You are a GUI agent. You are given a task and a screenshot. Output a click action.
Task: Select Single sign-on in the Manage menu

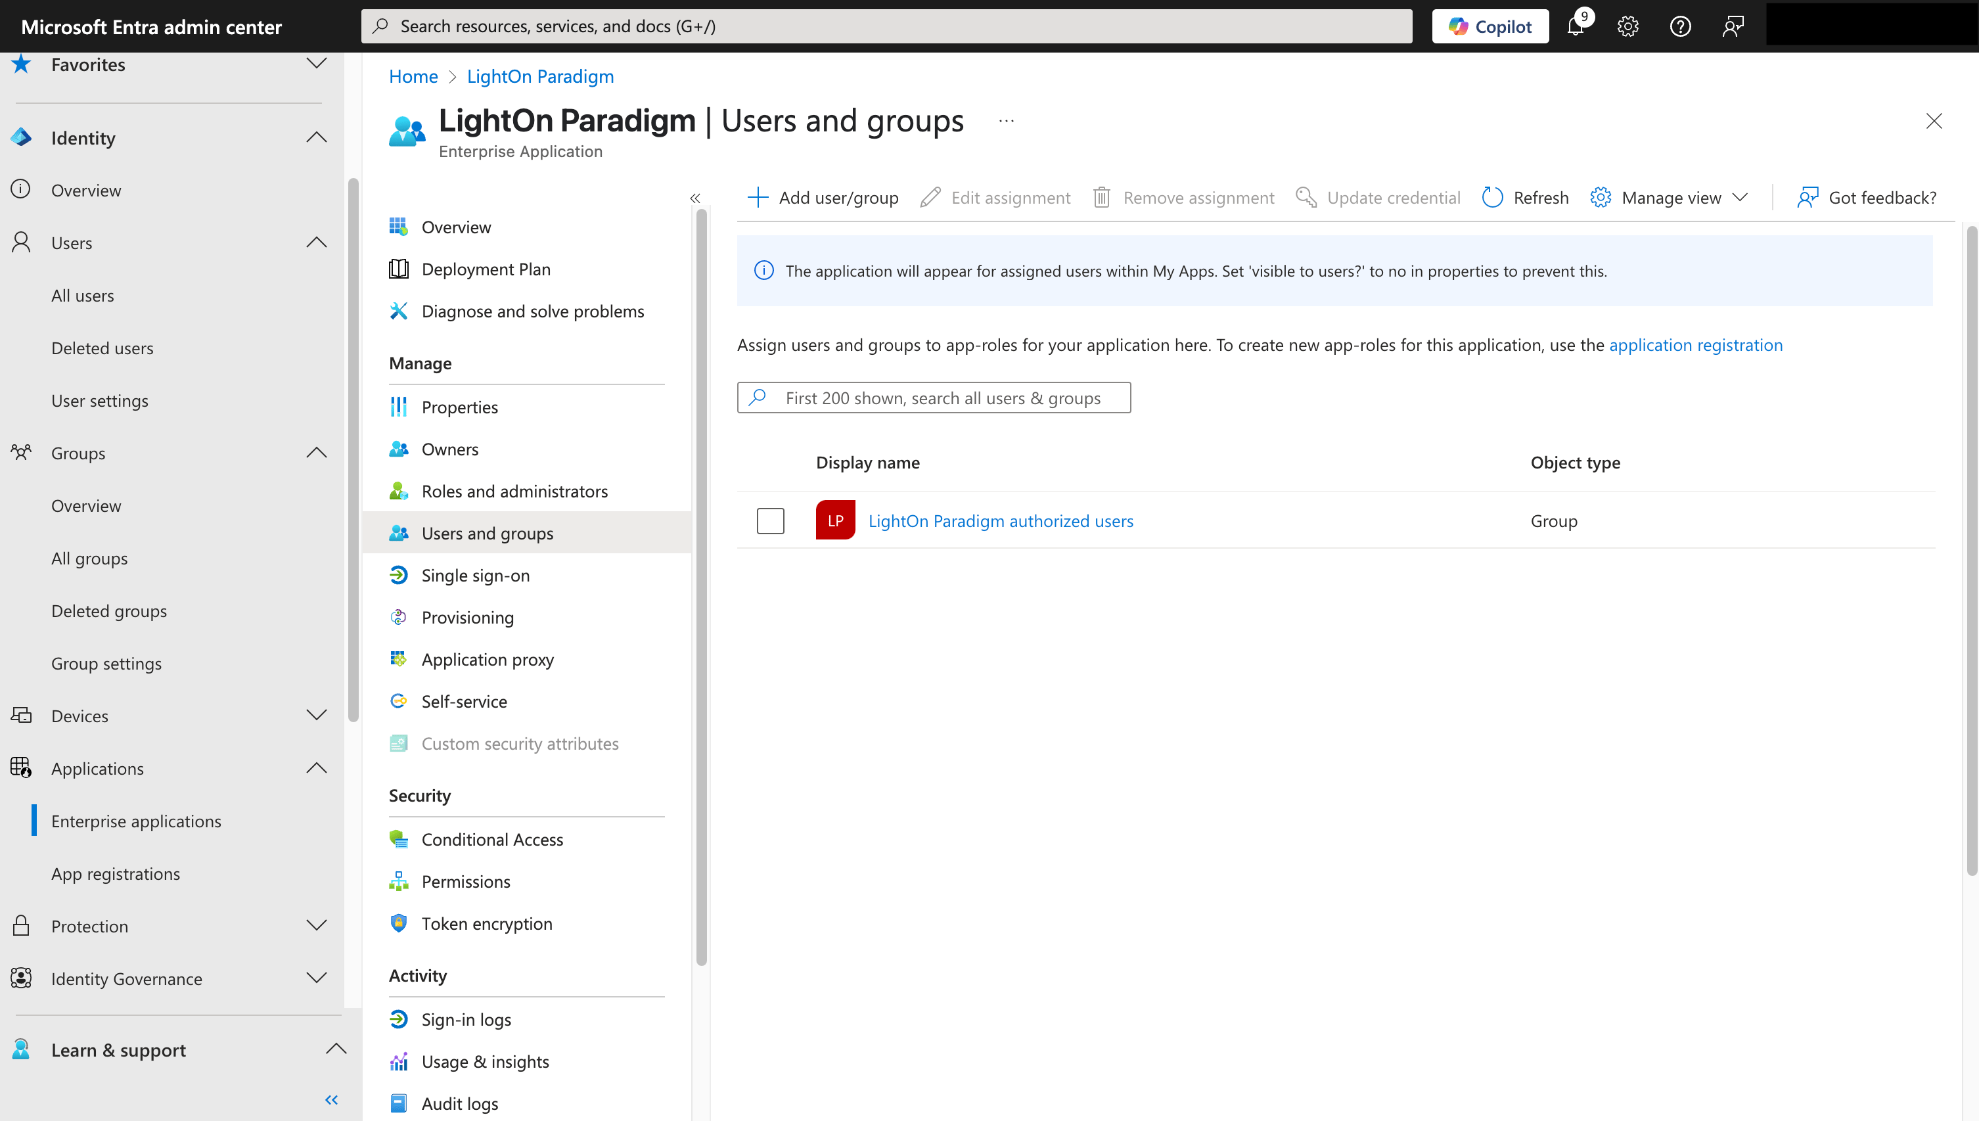pos(475,575)
